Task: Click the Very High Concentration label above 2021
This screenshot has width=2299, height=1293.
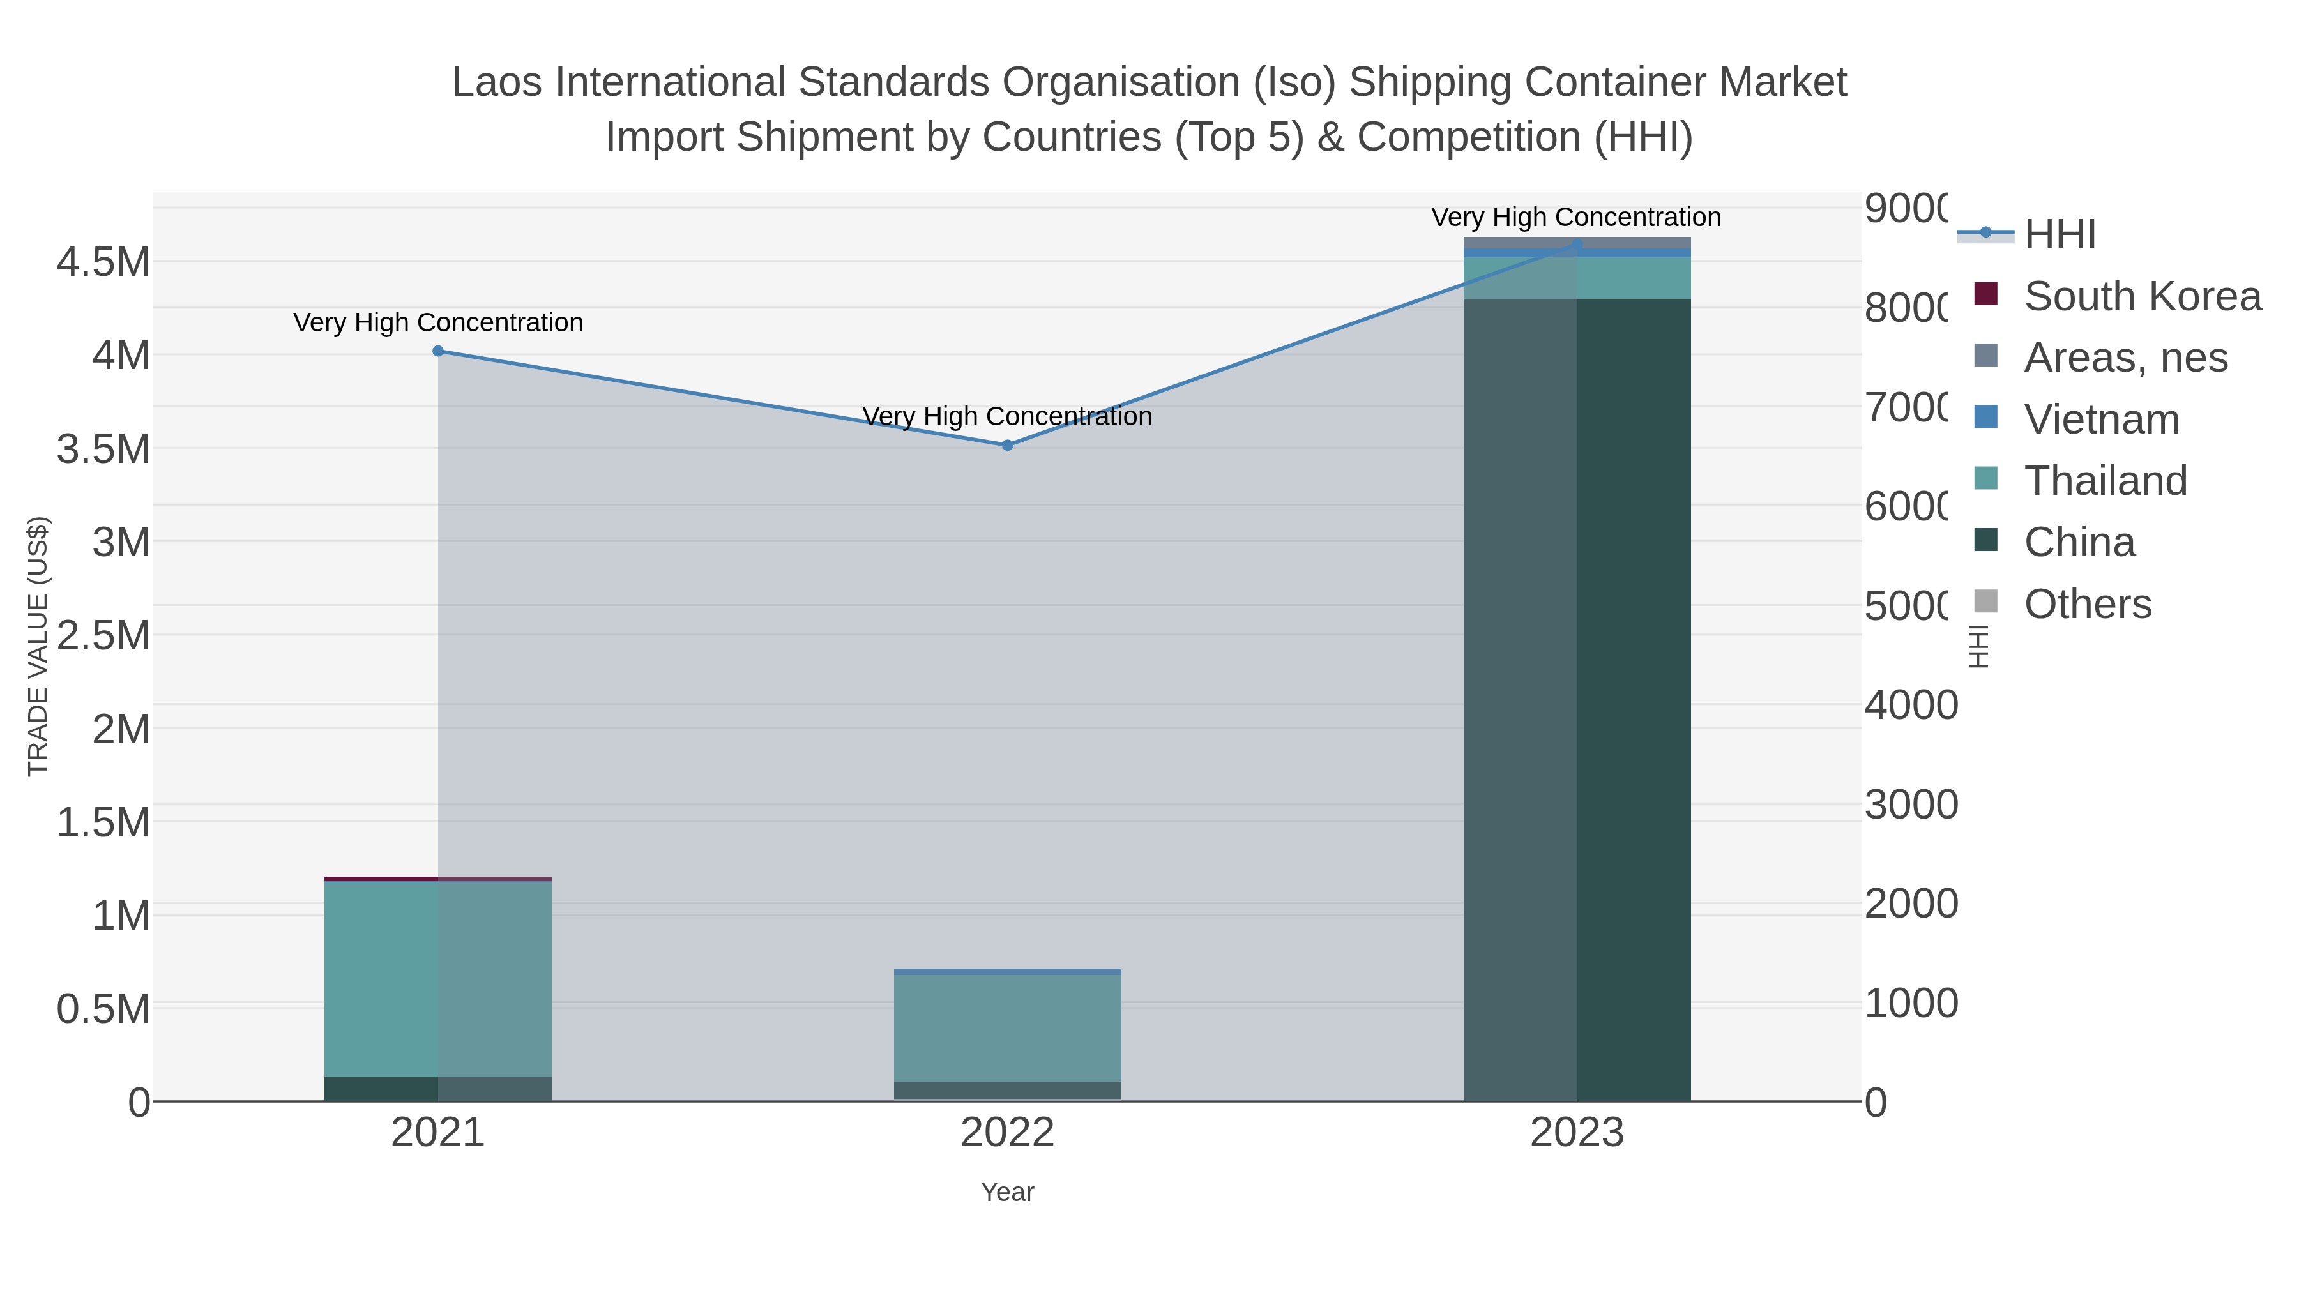Action: click(x=438, y=322)
